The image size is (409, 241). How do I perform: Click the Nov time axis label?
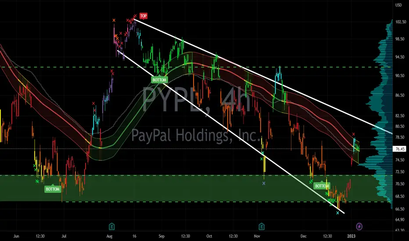257,236
